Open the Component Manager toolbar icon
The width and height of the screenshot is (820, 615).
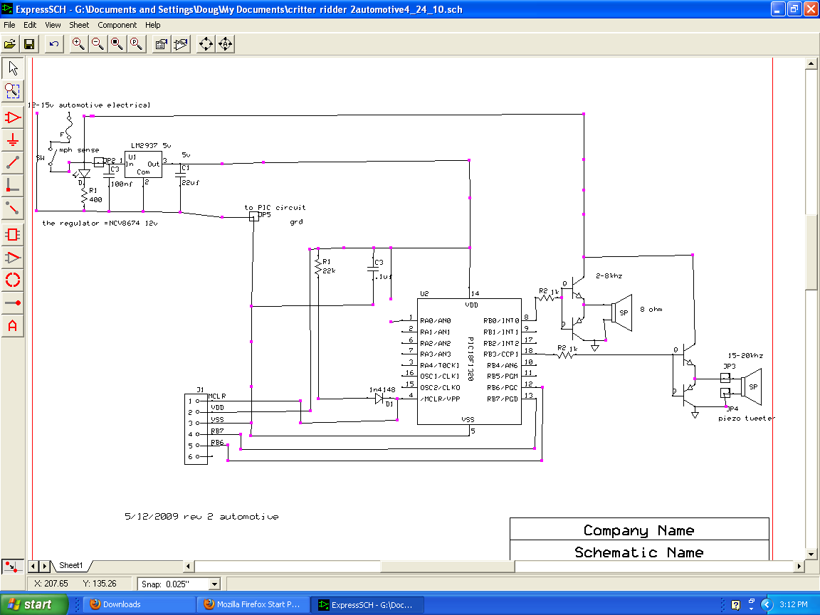point(161,44)
